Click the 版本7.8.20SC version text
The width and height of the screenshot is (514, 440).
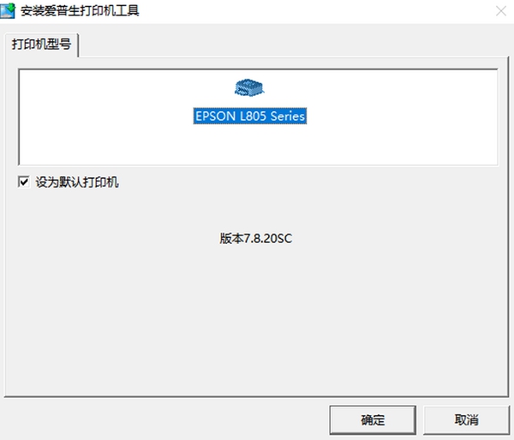[x=255, y=238]
